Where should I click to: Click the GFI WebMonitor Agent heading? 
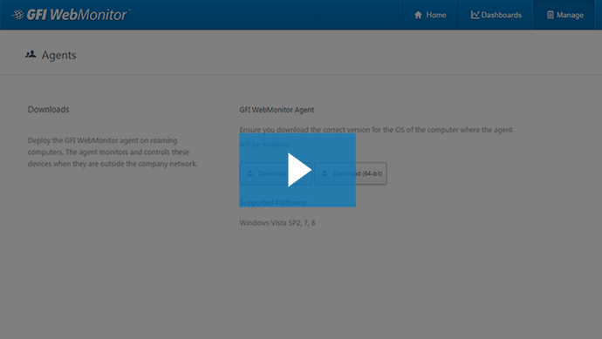(277, 110)
